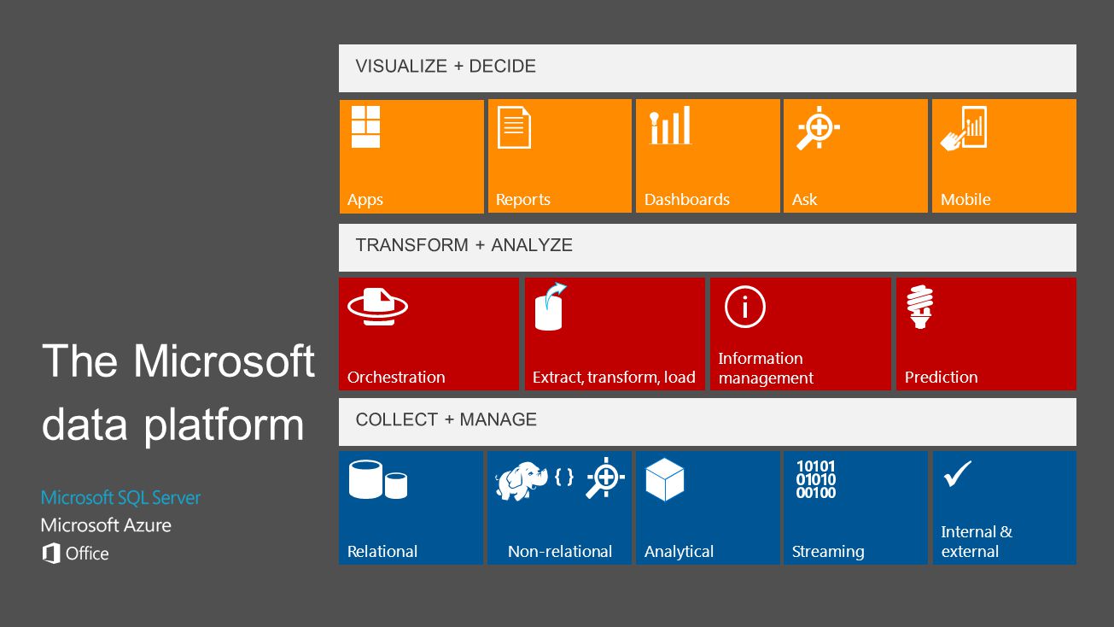Select the Mobile label text
Viewport: 1114px width, 627px height.
tap(965, 200)
